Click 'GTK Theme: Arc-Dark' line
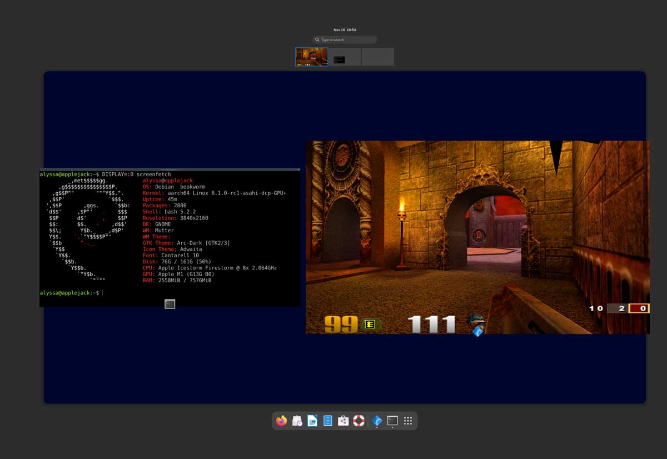 [186, 243]
